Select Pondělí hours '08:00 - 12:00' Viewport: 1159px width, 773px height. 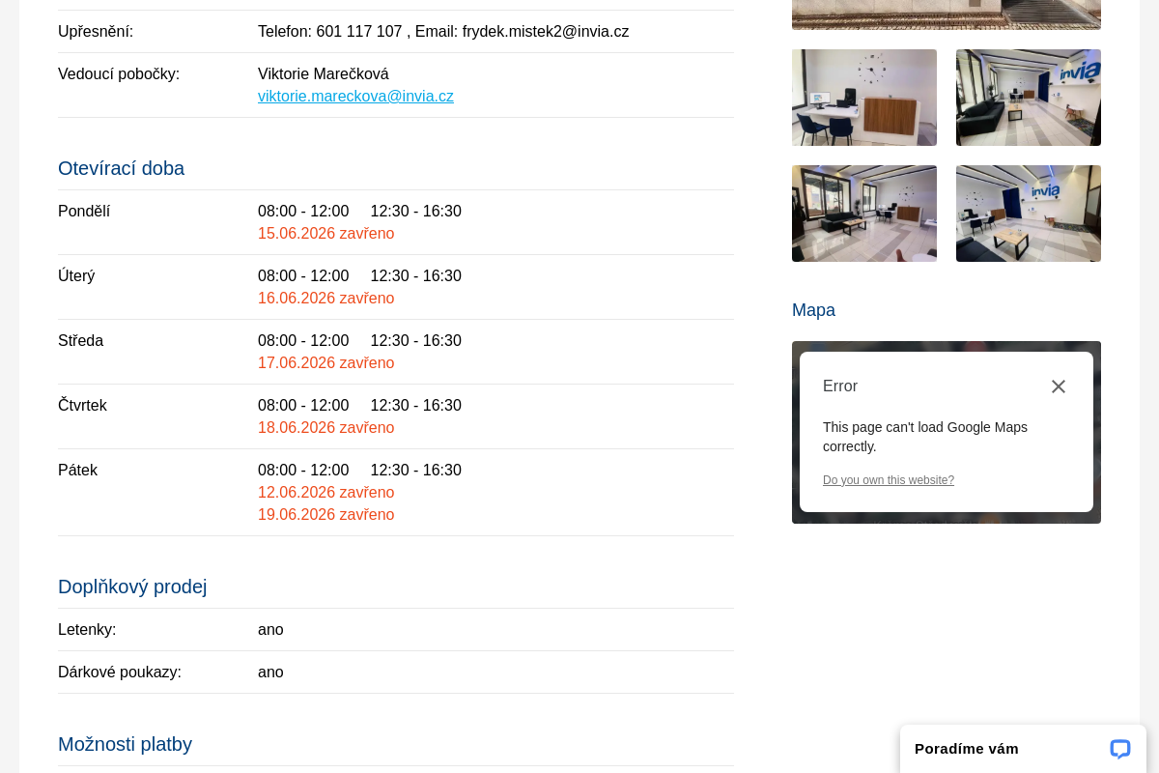pos(303,212)
